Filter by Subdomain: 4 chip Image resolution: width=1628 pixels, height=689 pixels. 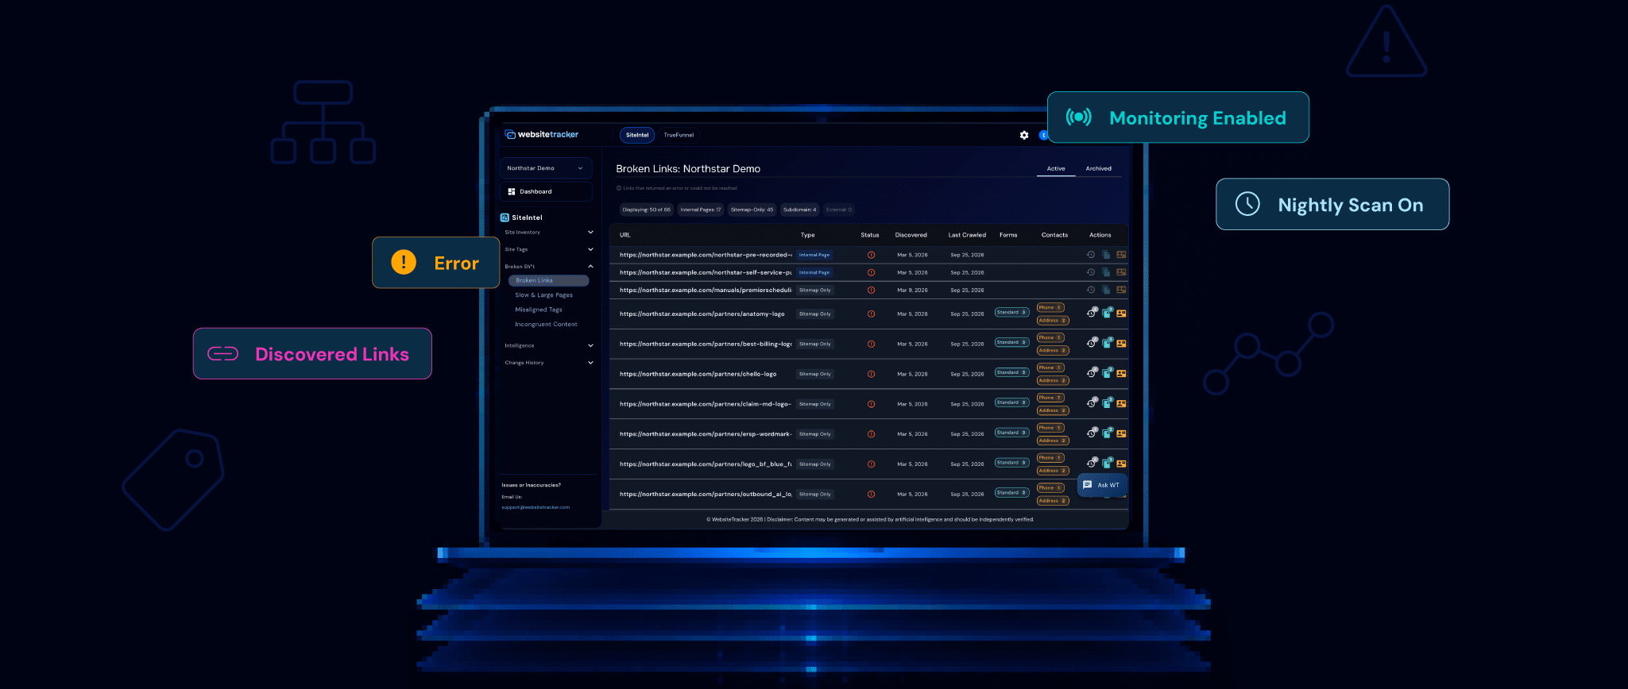[x=799, y=210]
